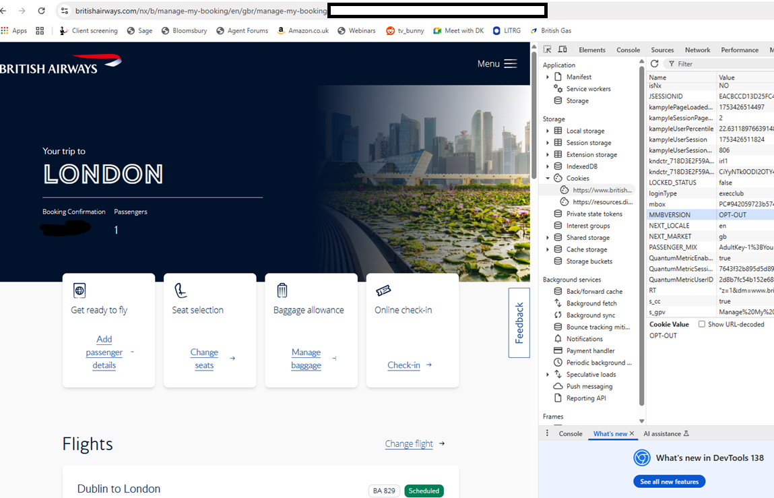Select the DevTools inspect element icon
The width and height of the screenshot is (774, 498).
[548, 49]
